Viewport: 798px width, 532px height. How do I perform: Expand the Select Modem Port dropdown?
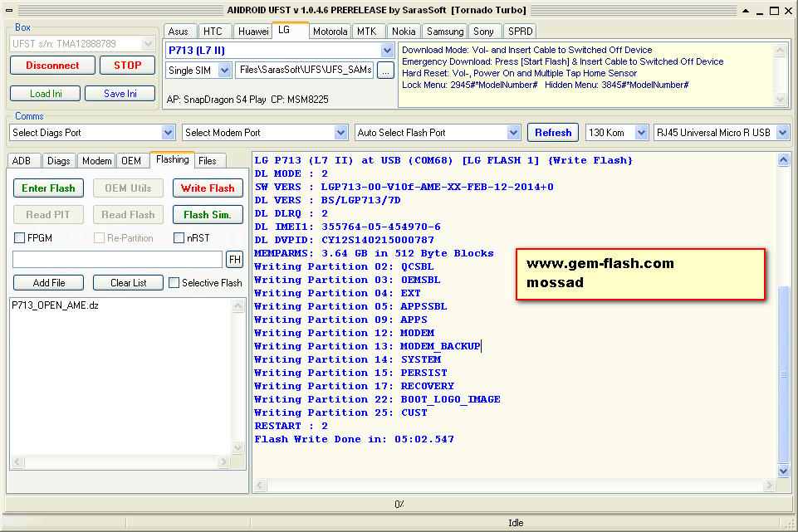click(341, 133)
